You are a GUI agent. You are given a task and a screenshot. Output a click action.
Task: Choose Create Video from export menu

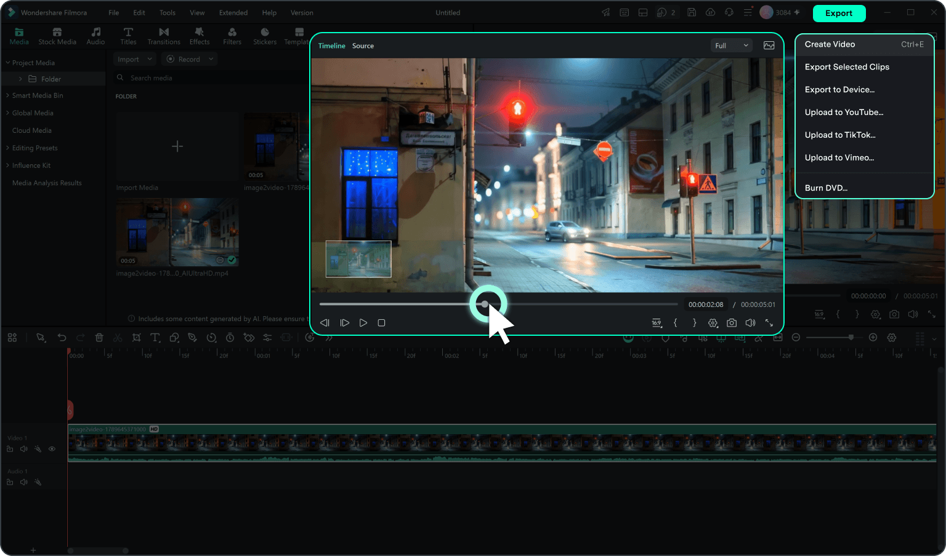(864, 44)
